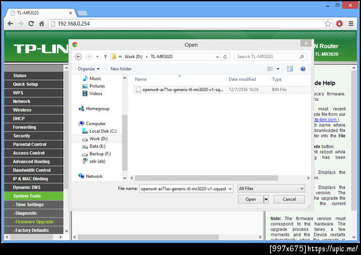Go forward in the Open dialog

click(x=89, y=56)
